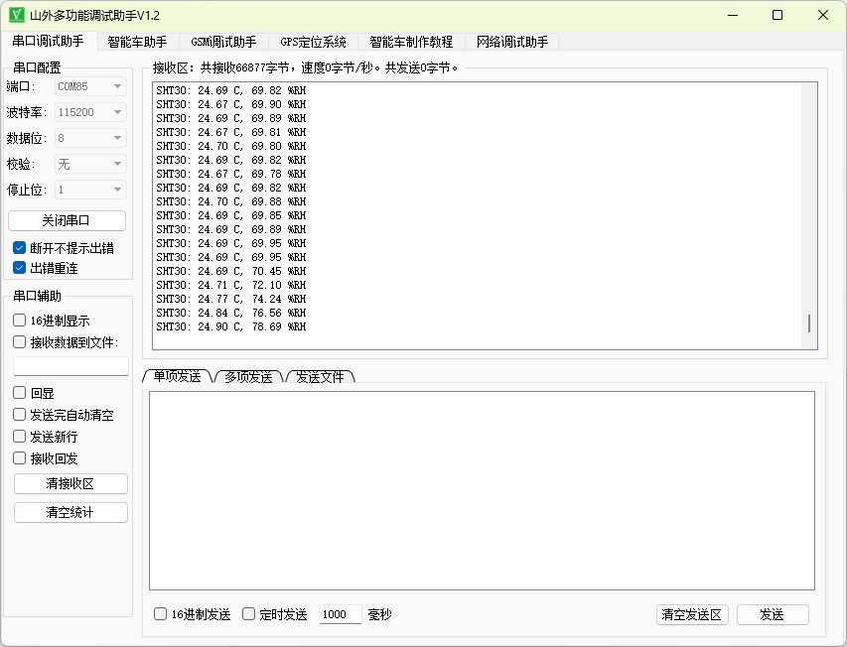Click the receive data text area
Image resolution: width=847 pixels, height=647 pixels.
click(x=486, y=216)
